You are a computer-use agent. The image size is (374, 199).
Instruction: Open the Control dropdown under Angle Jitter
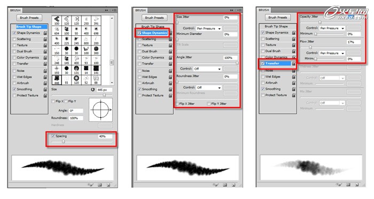[207, 69]
